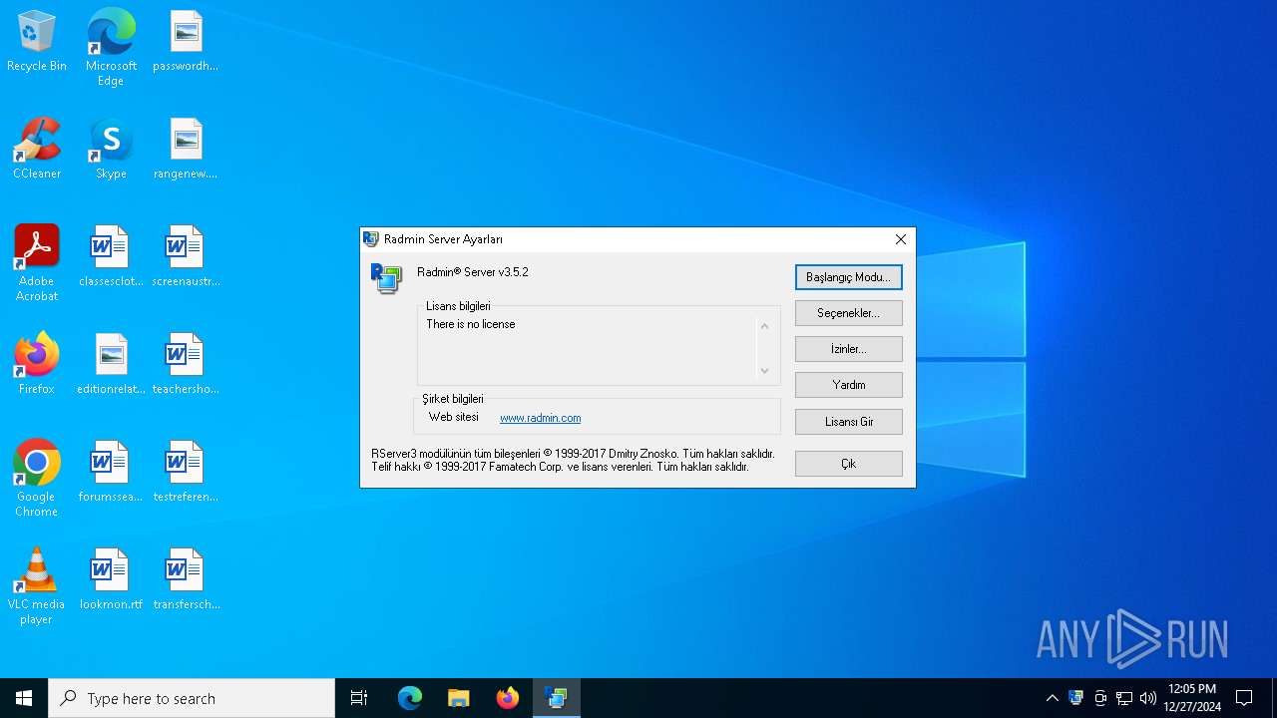
Task: Select the Skype desktop shortcut
Action: coord(111,150)
